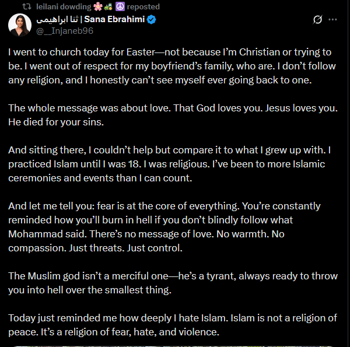This screenshot has width=350, height=347.
Task: Click the purple peace symbol emoji
Action: 120,6
